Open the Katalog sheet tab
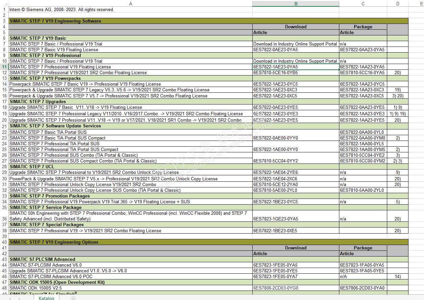This screenshot has height=300, width=424. [x=46, y=298]
